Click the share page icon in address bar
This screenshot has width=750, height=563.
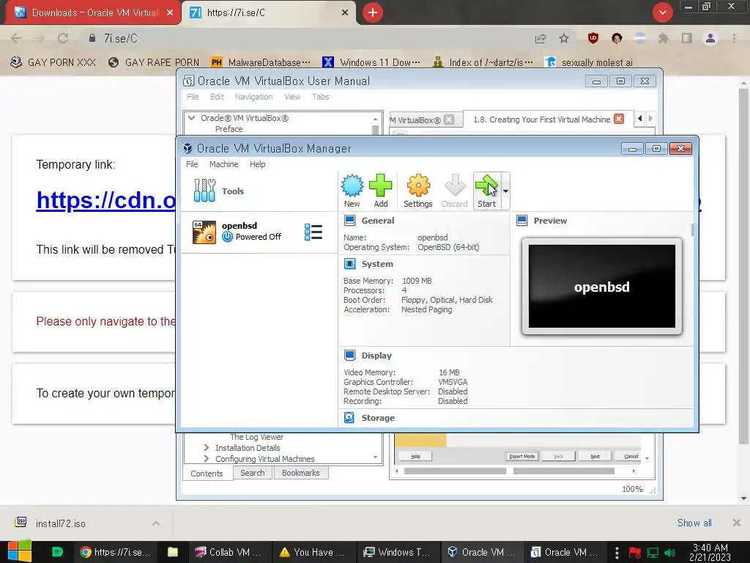point(541,38)
